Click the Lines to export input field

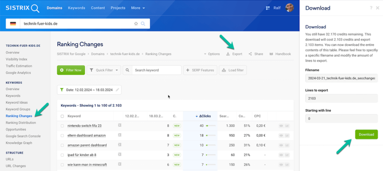[x=341, y=99]
